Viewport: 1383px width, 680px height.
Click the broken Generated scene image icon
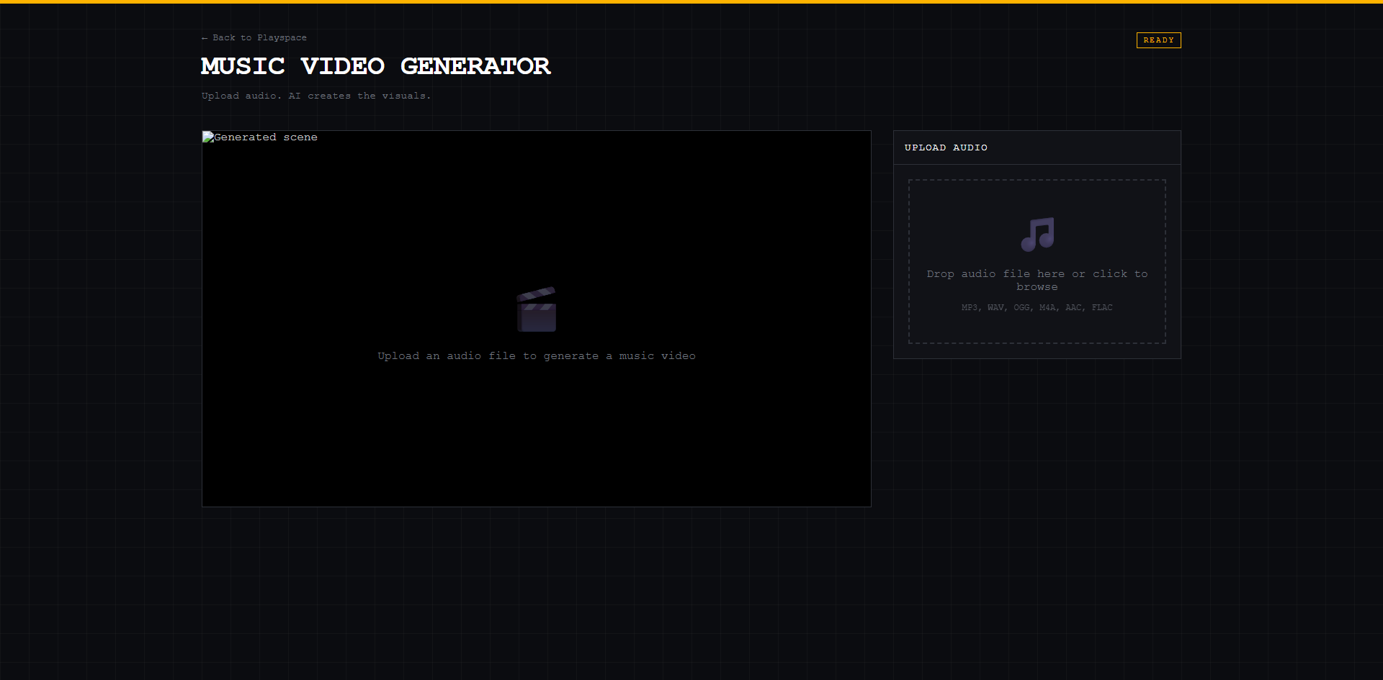(x=208, y=137)
